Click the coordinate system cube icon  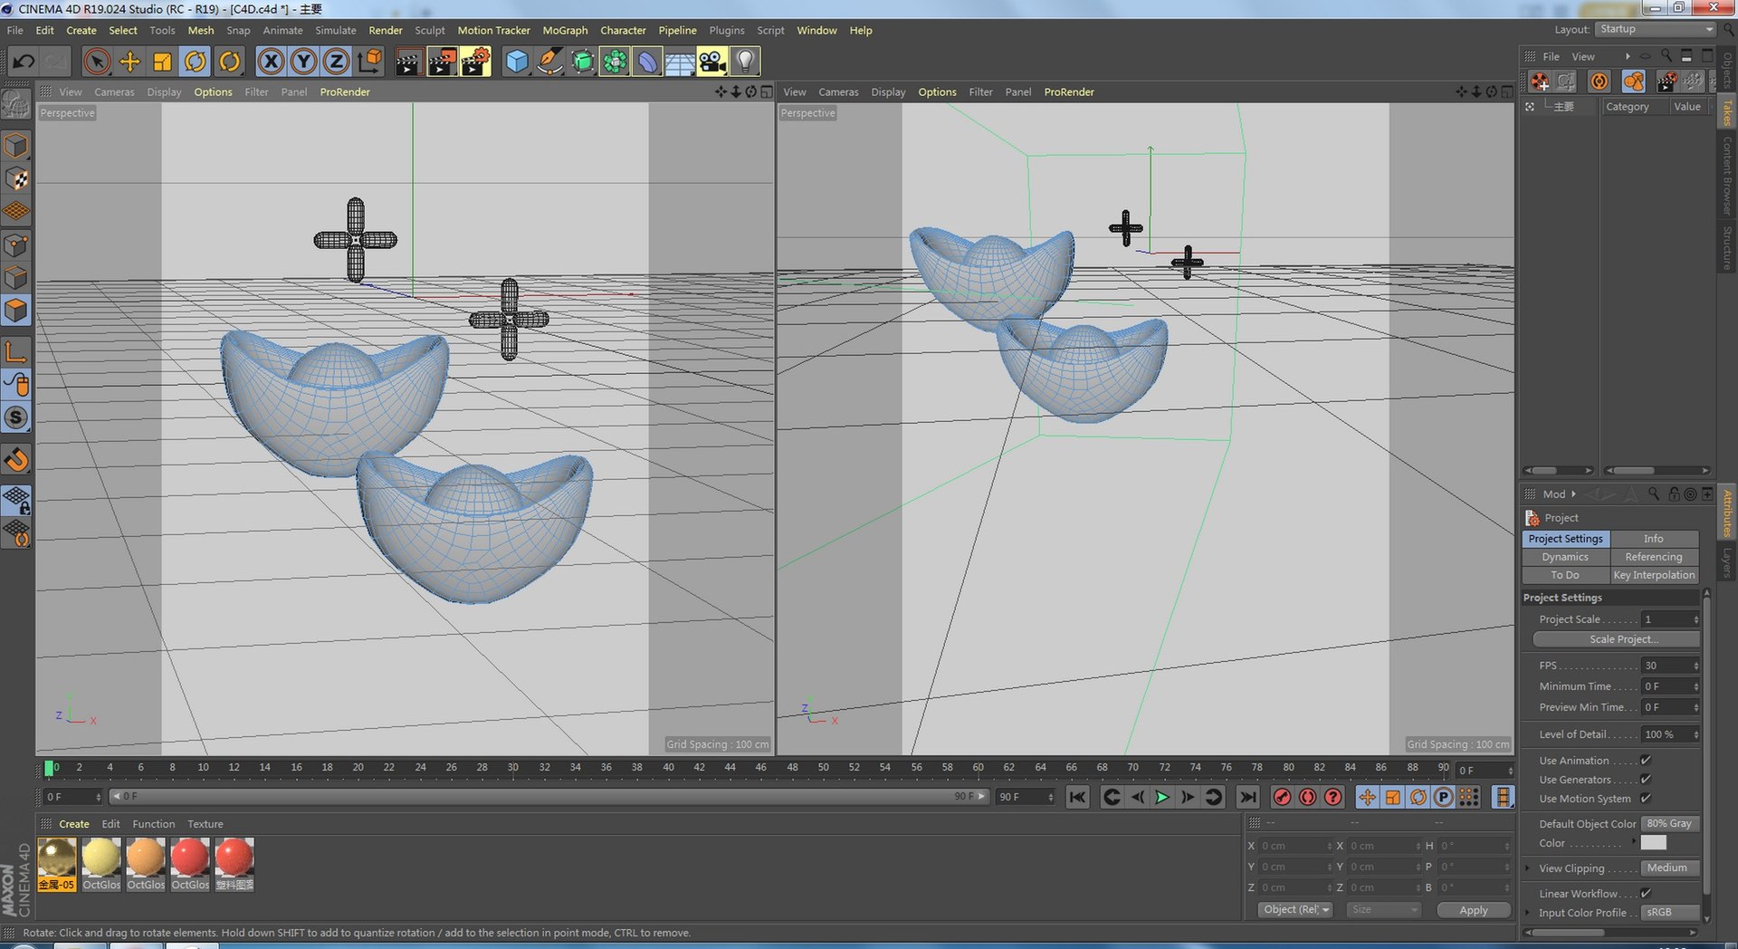[x=369, y=62]
